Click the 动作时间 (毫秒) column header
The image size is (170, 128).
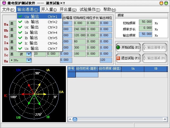coord(87,69)
